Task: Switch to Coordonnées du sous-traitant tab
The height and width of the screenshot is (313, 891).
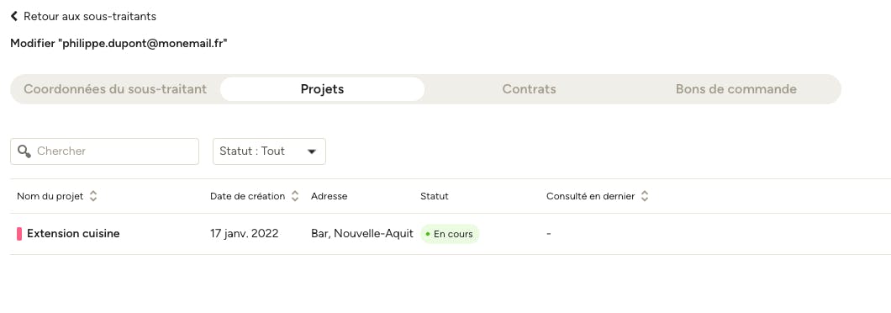Action: (115, 89)
